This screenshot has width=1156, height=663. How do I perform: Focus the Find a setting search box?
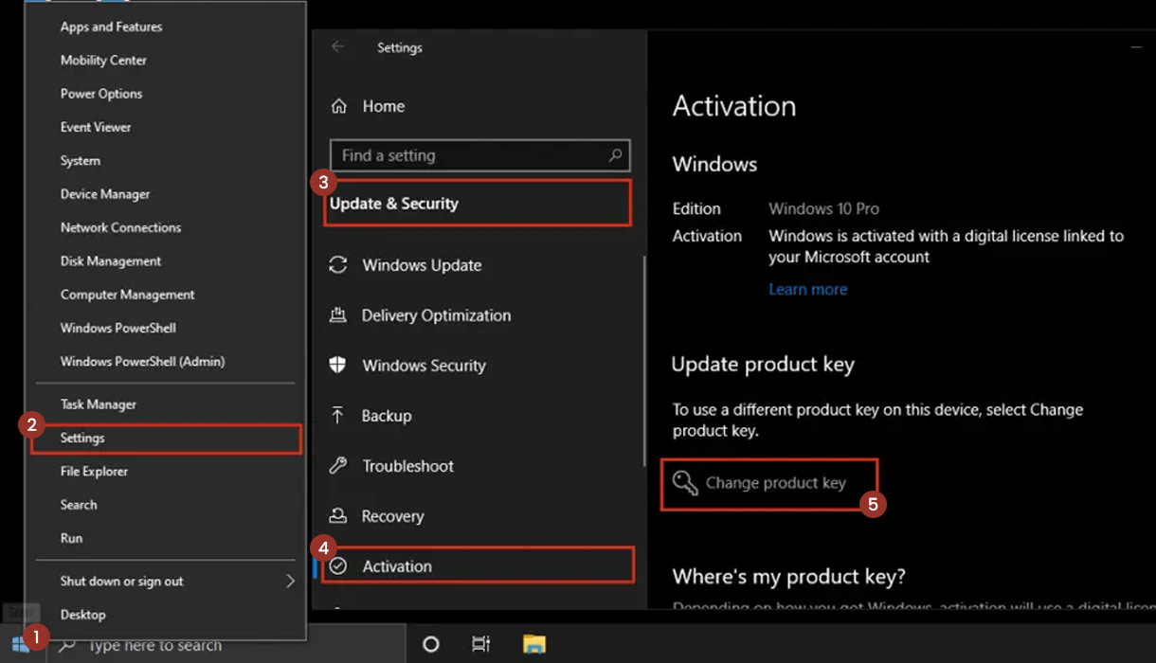pos(479,155)
